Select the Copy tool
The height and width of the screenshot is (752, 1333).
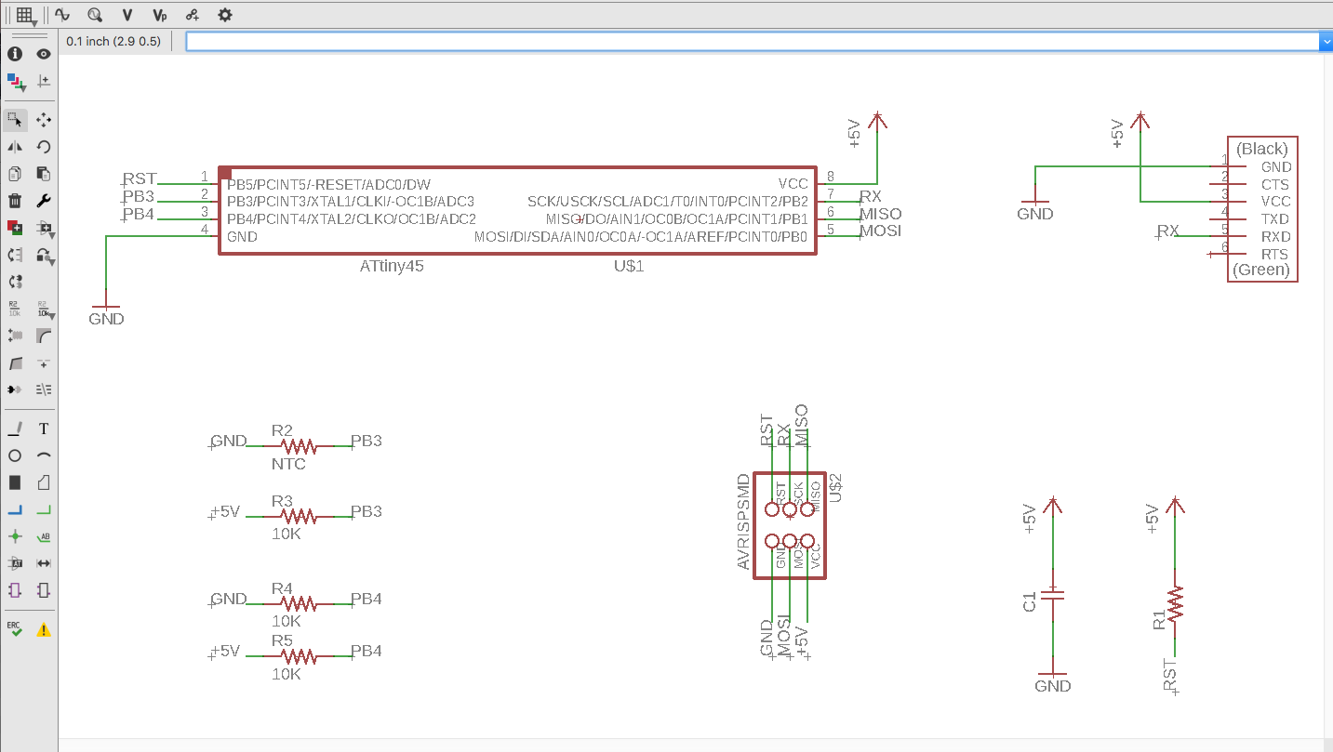pyautogui.click(x=15, y=174)
